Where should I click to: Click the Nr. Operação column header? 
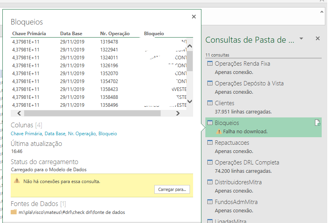pos(115,34)
